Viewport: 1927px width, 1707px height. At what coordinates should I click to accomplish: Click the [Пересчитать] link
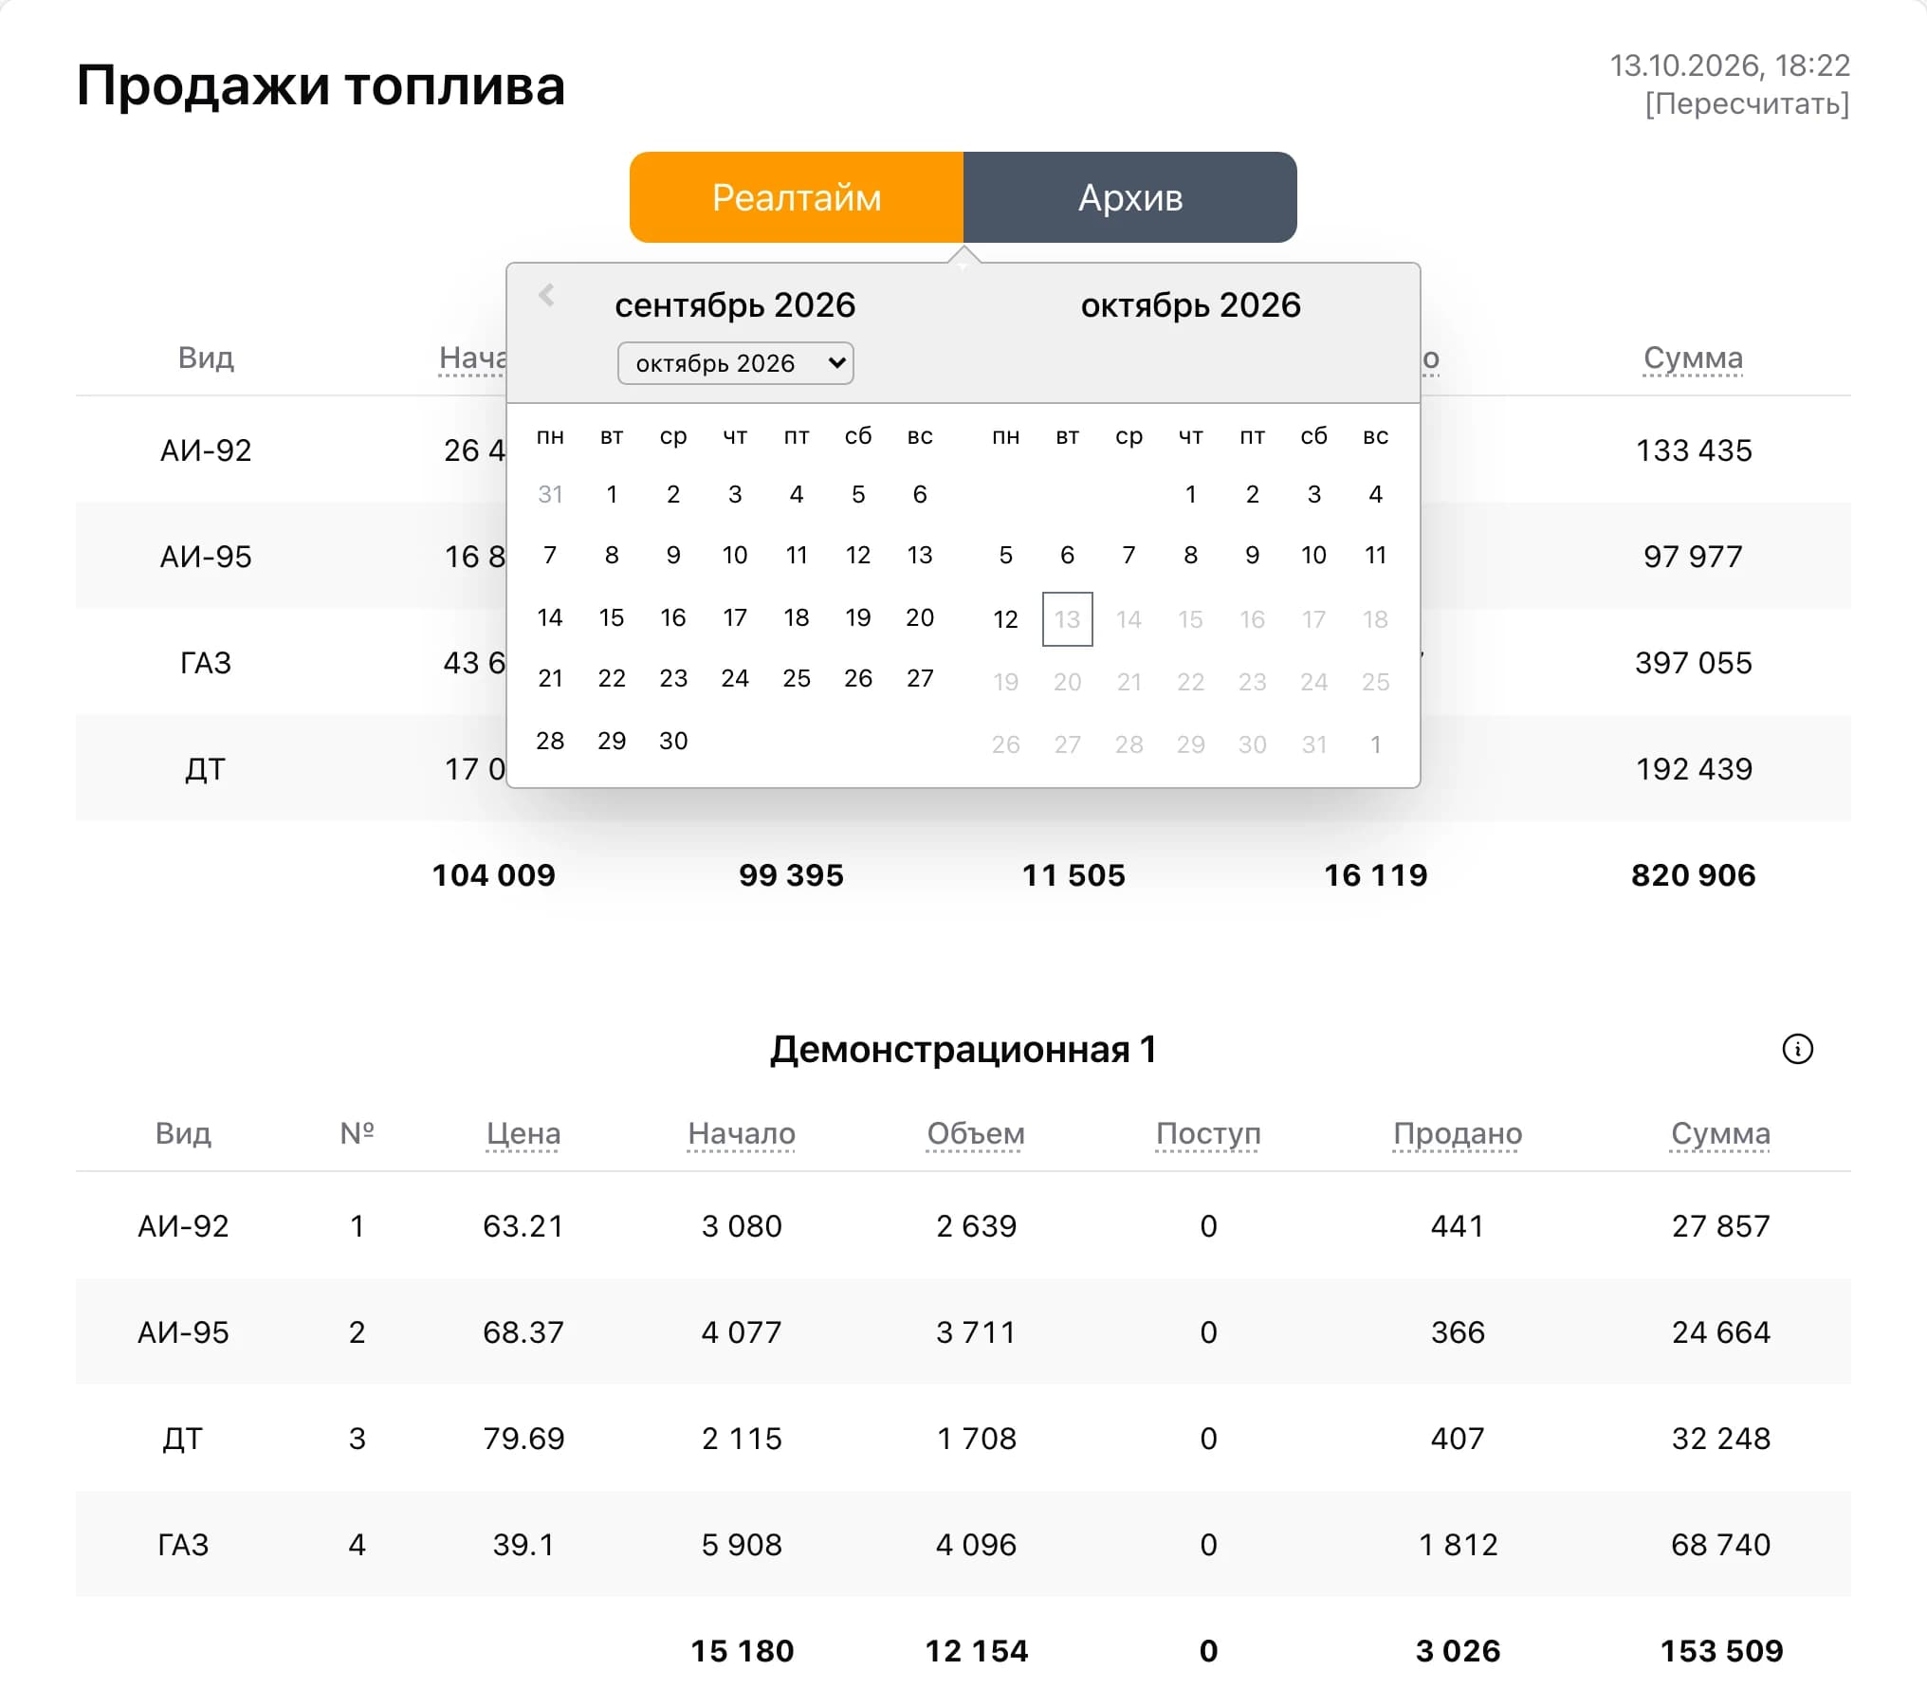pos(1747,103)
